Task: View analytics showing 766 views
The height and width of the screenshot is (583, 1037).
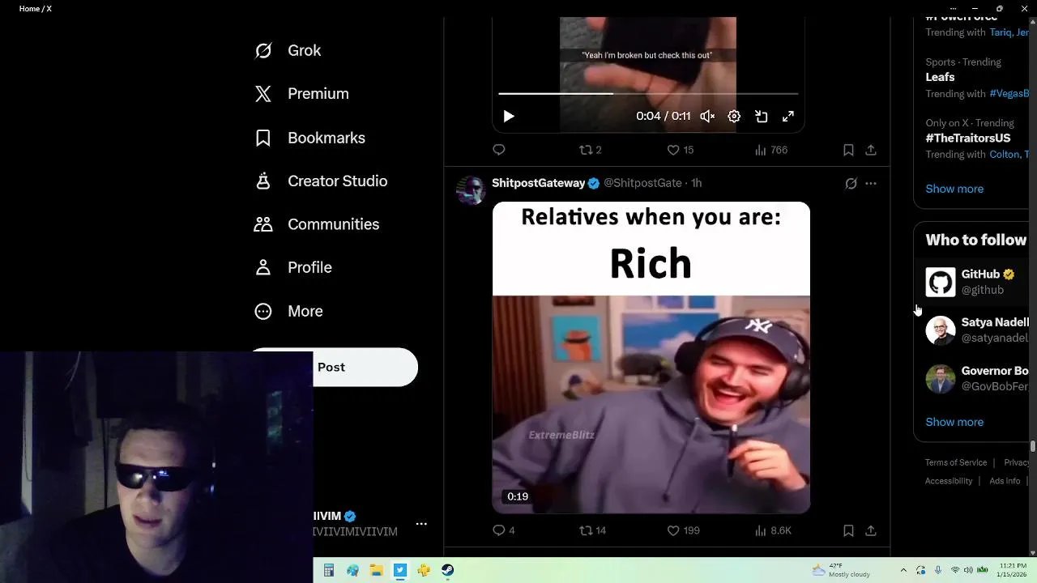Action: [771, 150]
